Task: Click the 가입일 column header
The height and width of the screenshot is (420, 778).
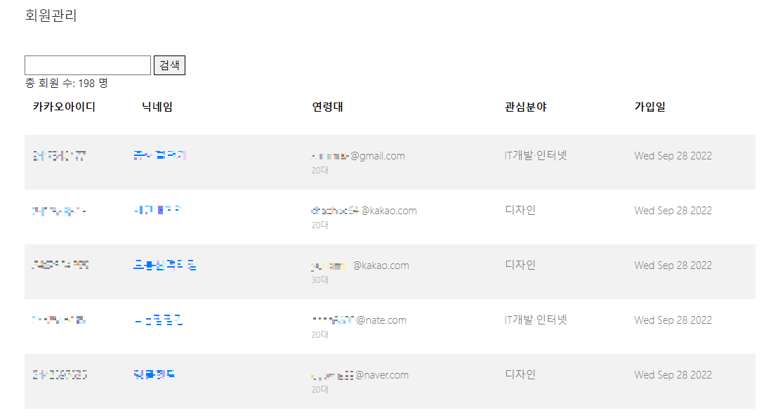Action: pos(650,107)
